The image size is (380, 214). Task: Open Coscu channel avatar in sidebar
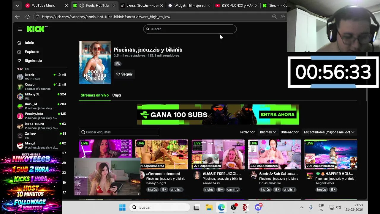coord(20,86)
